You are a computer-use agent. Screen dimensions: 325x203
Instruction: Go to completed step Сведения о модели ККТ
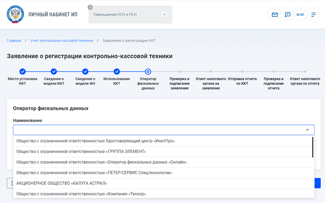pyautogui.click(x=54, y=72)
